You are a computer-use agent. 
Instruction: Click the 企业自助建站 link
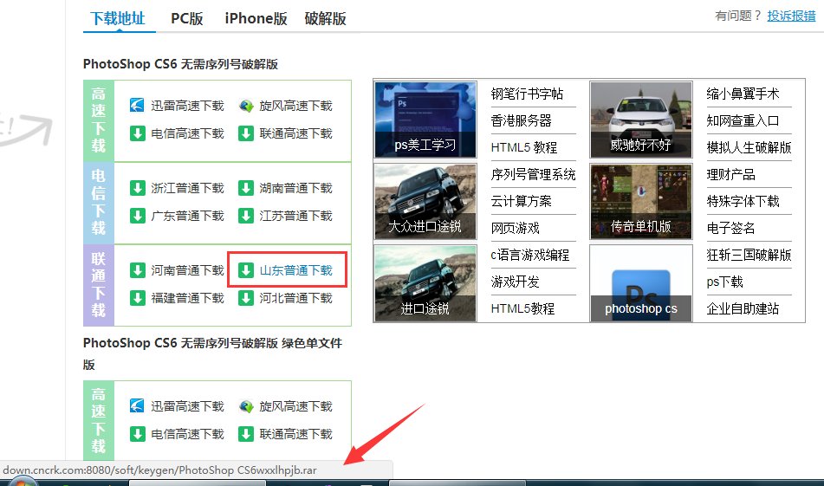click(743, 308)
